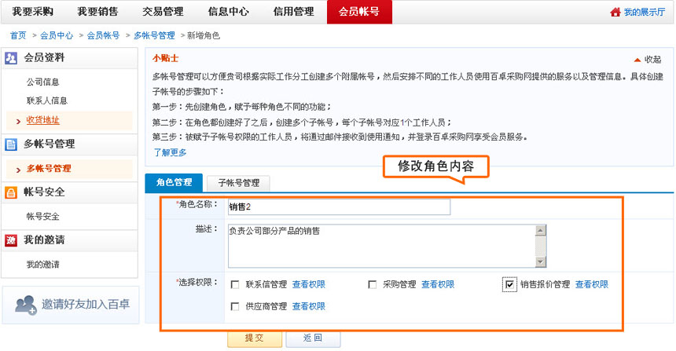Click the 帐号安全 lock icon
Image resolution: width=676 pixels, height=351 pixels.
click(11, 192)
